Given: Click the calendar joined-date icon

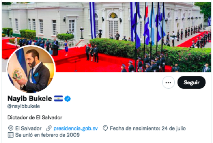Looking at the screenshot, I should [11, 135].
